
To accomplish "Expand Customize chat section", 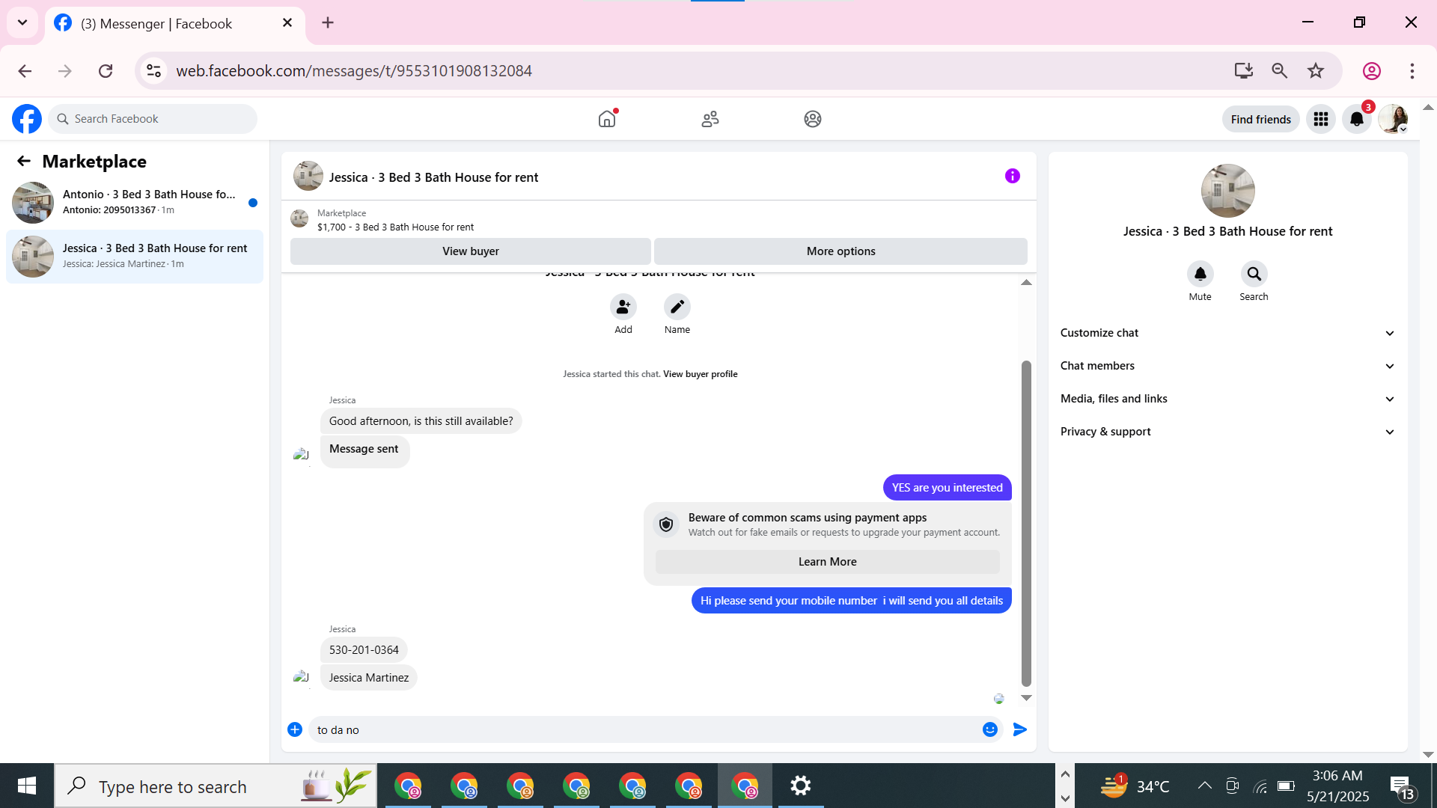I will click(1228, 333).
